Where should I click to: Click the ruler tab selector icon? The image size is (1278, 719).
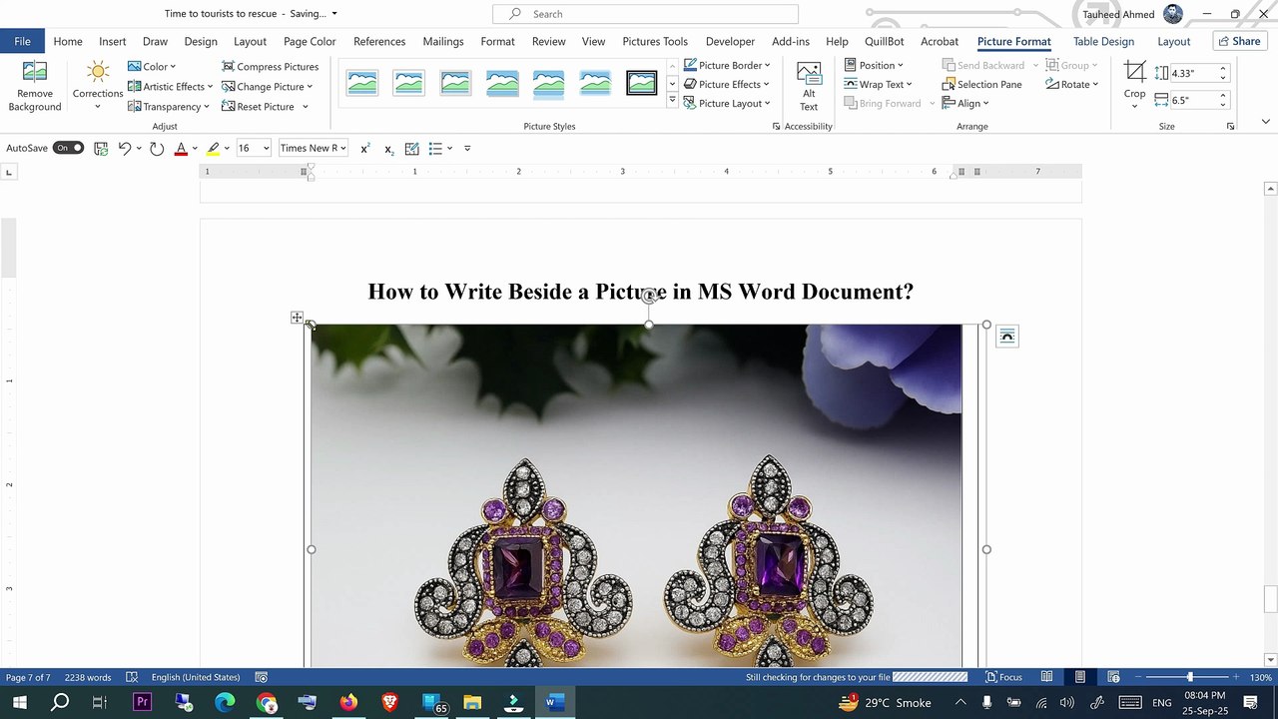[9, 172]
